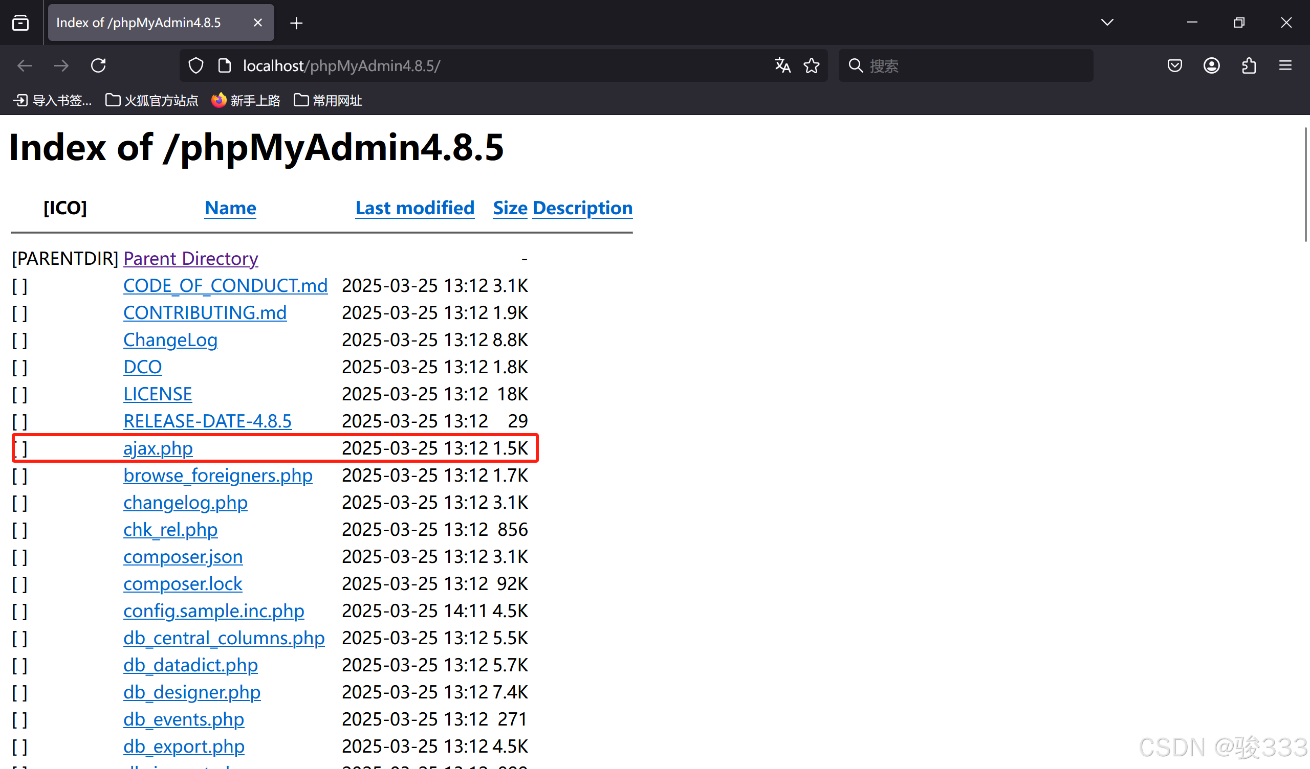Screen dimensions: 1310x769
Task: Open the Parent Directory link
Action: coord(190,258)
